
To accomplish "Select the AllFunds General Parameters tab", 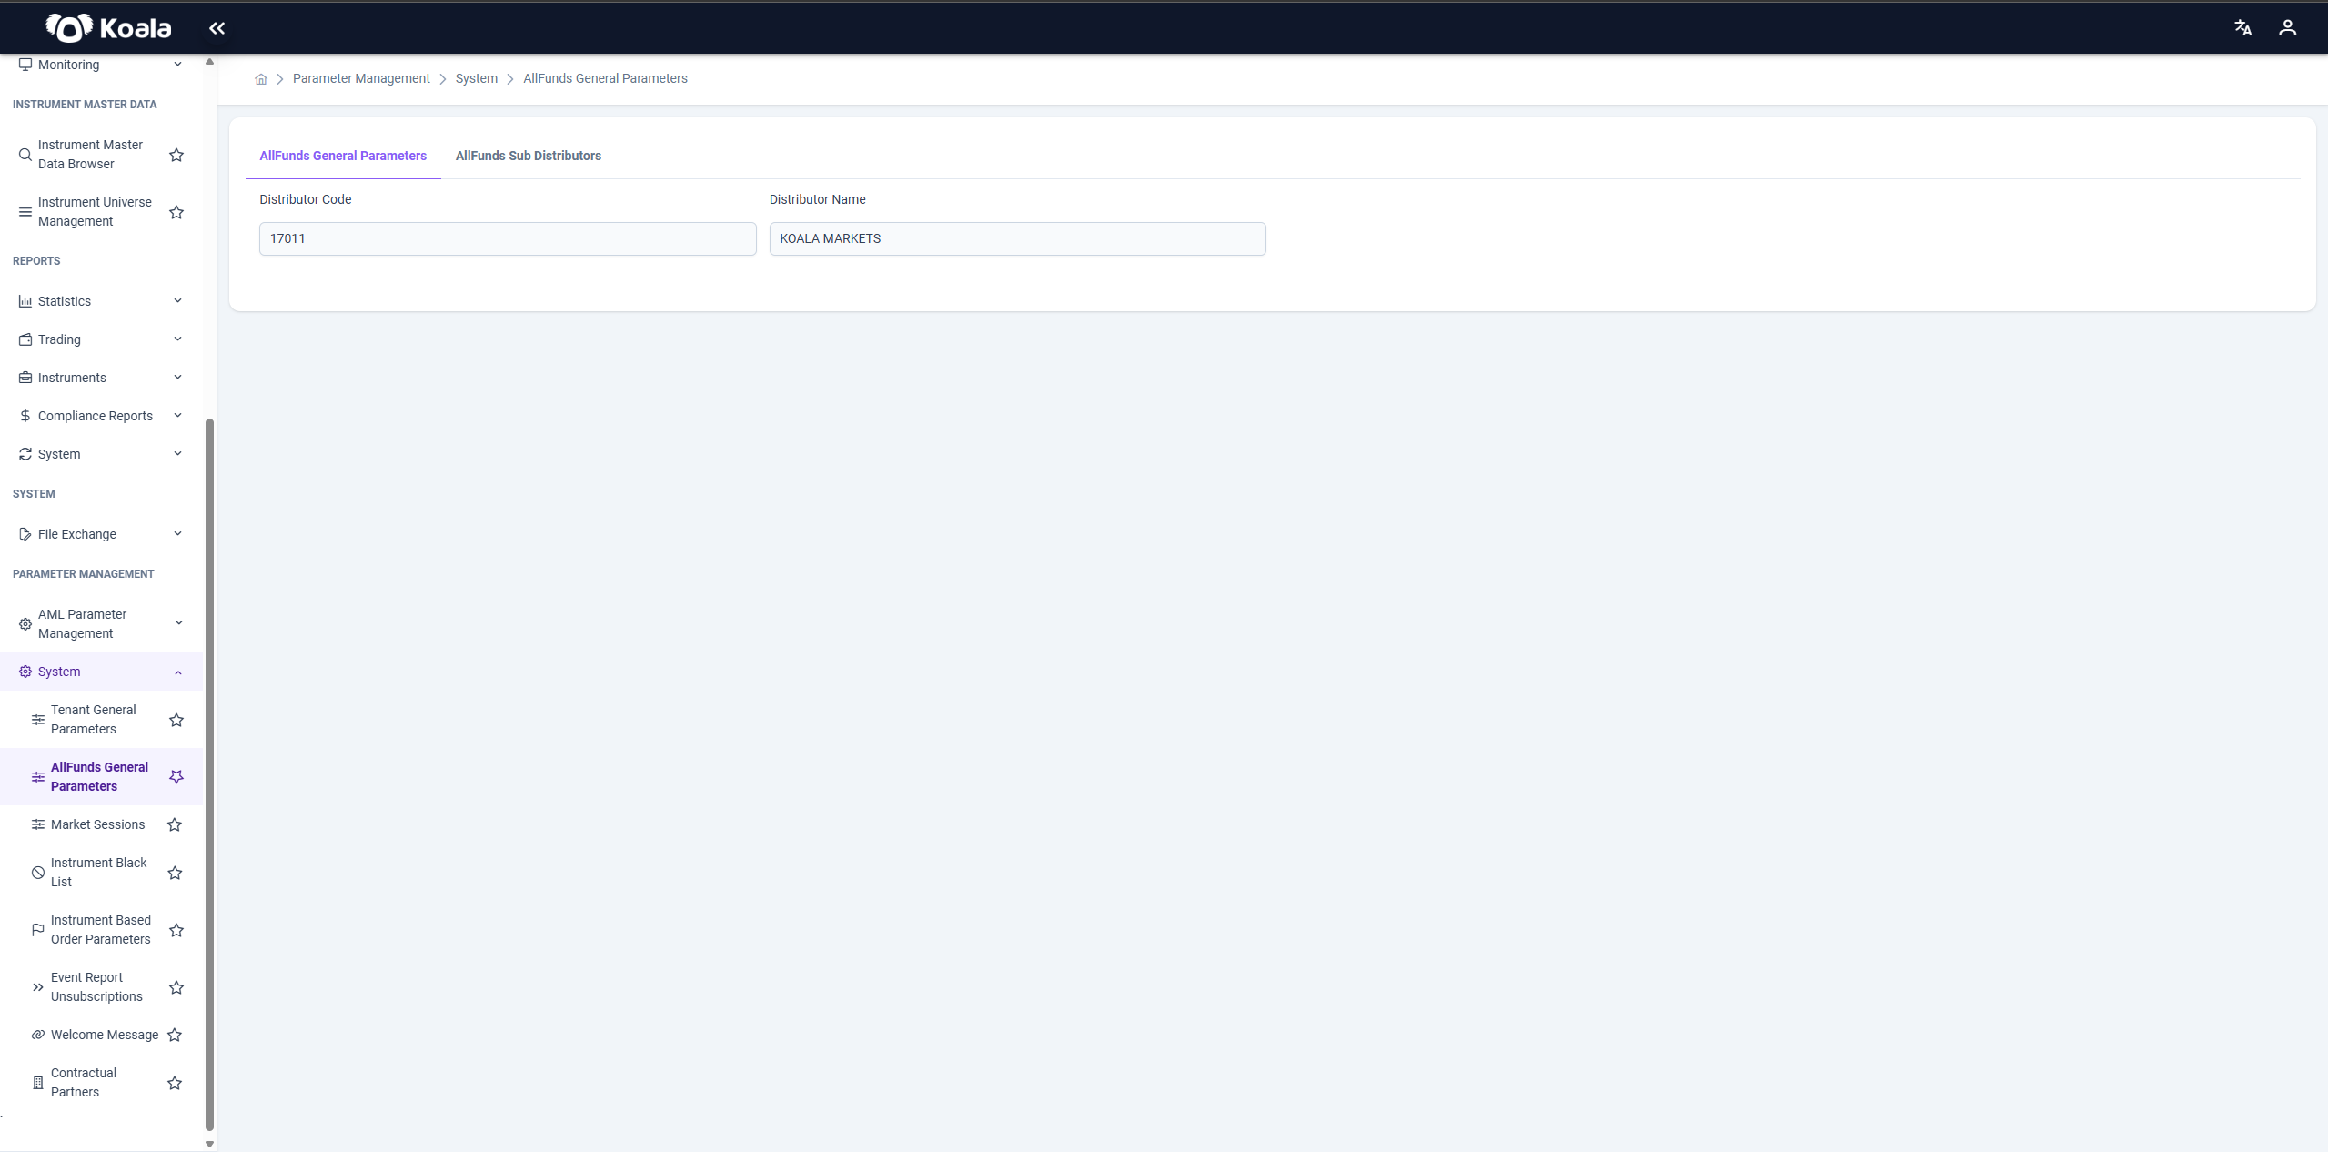I will pyautogui.click(x=343, y=156).
